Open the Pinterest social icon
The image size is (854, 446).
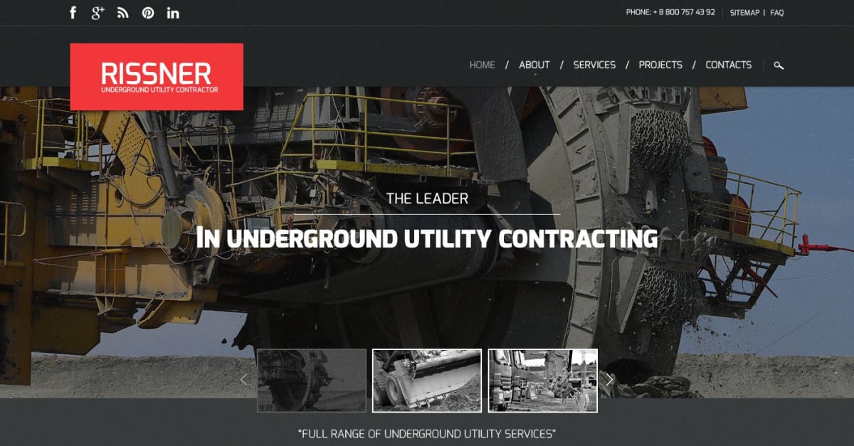[x=148, y=13]
